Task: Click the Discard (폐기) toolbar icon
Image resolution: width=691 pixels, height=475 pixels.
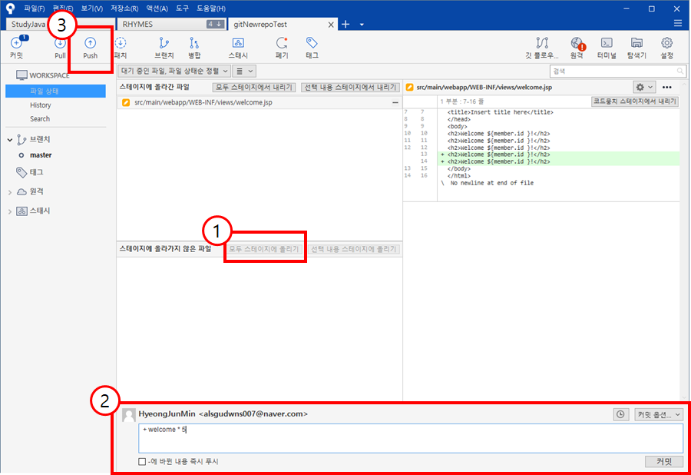Action: (282, 48)
